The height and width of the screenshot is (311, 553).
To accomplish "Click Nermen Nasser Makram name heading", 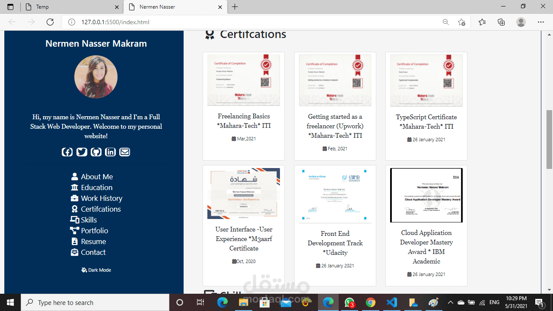I will pos(96,44).
